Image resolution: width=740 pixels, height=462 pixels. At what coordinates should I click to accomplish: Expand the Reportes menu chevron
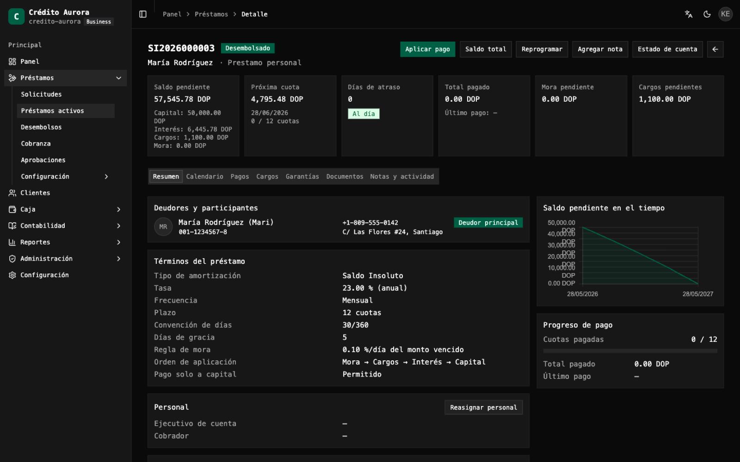click(x=119, y=242)
